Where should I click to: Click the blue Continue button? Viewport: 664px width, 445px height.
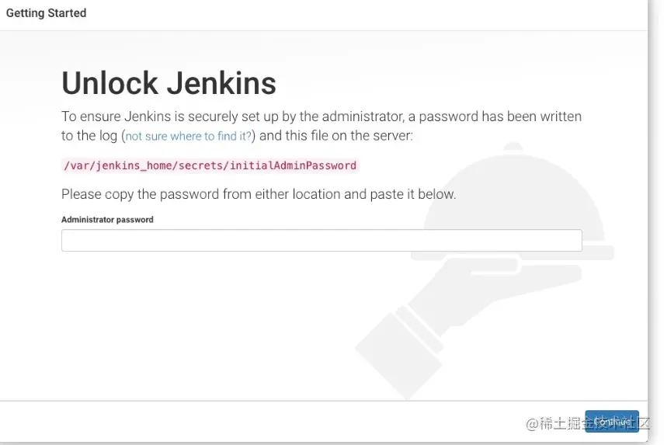(x=611, y=421)
